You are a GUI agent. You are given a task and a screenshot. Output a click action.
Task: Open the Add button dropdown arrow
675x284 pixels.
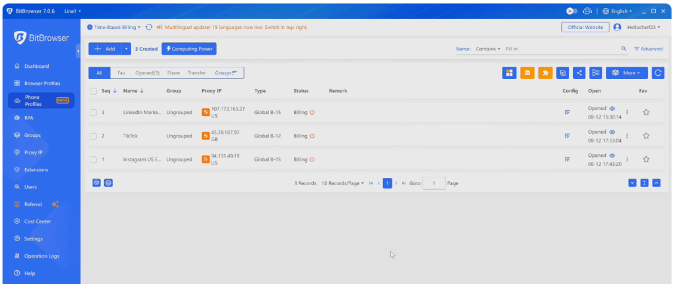click(126, 49)
